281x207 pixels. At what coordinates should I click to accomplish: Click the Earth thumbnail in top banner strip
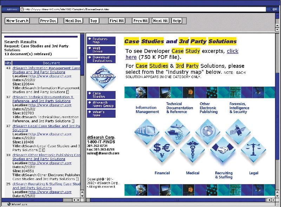pyautogui.click(x=142, y=92)
